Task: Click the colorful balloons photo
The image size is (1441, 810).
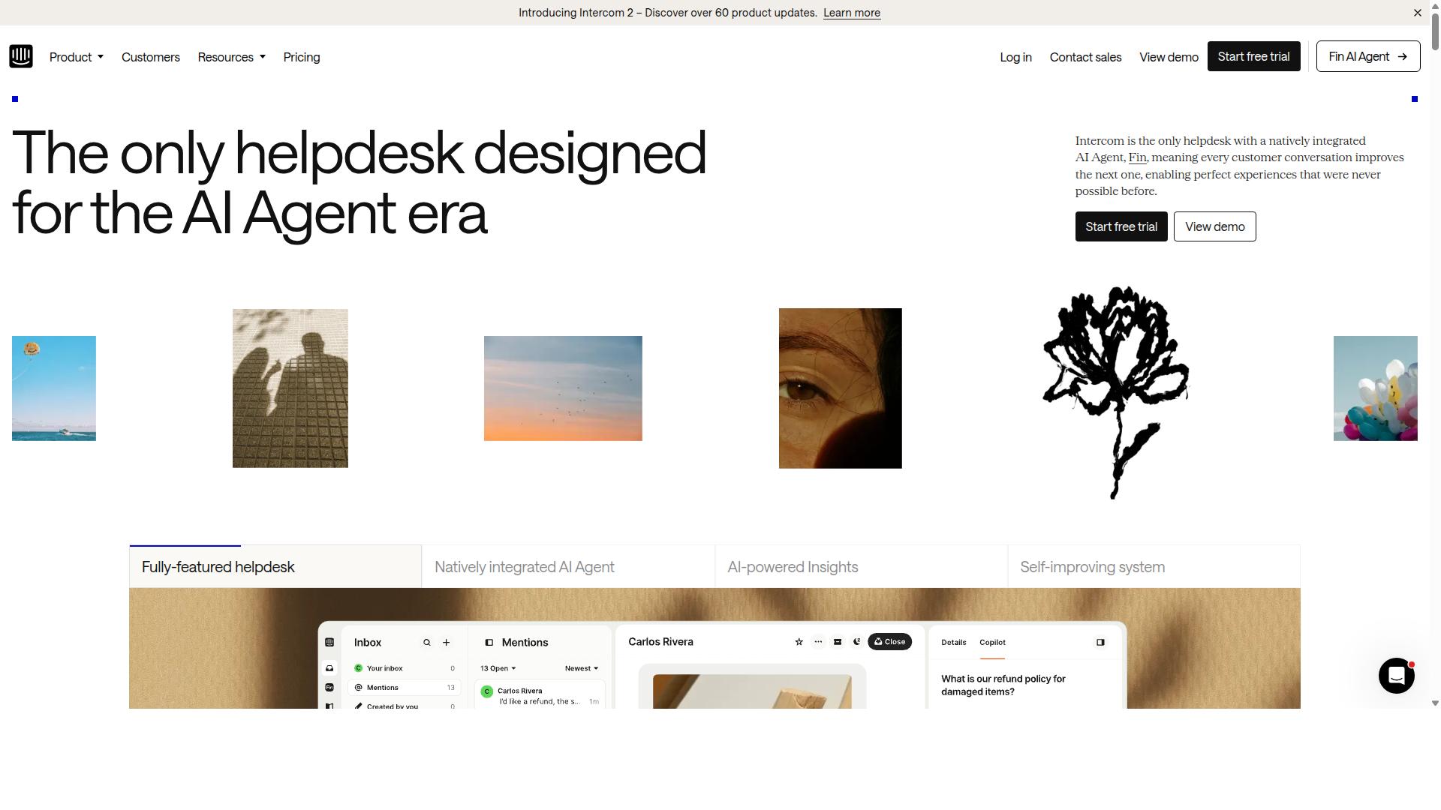Action: (1376, 388)
